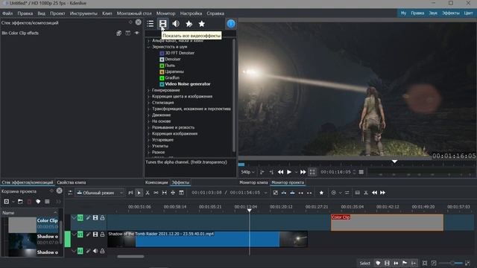Viewport: 477px width, 268px height.
Task: Click the star favorite icon in timeline toolbar
Action: (321, 193)
